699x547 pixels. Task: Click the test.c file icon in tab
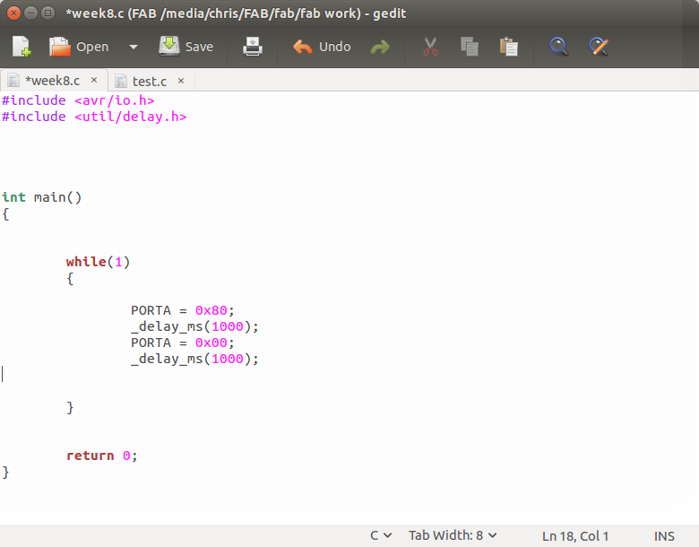point(121,81)
